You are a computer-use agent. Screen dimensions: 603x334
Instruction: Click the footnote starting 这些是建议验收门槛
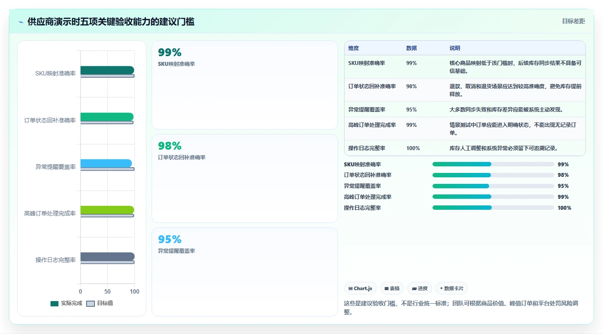pyautogui.click(x=461, y=308)
